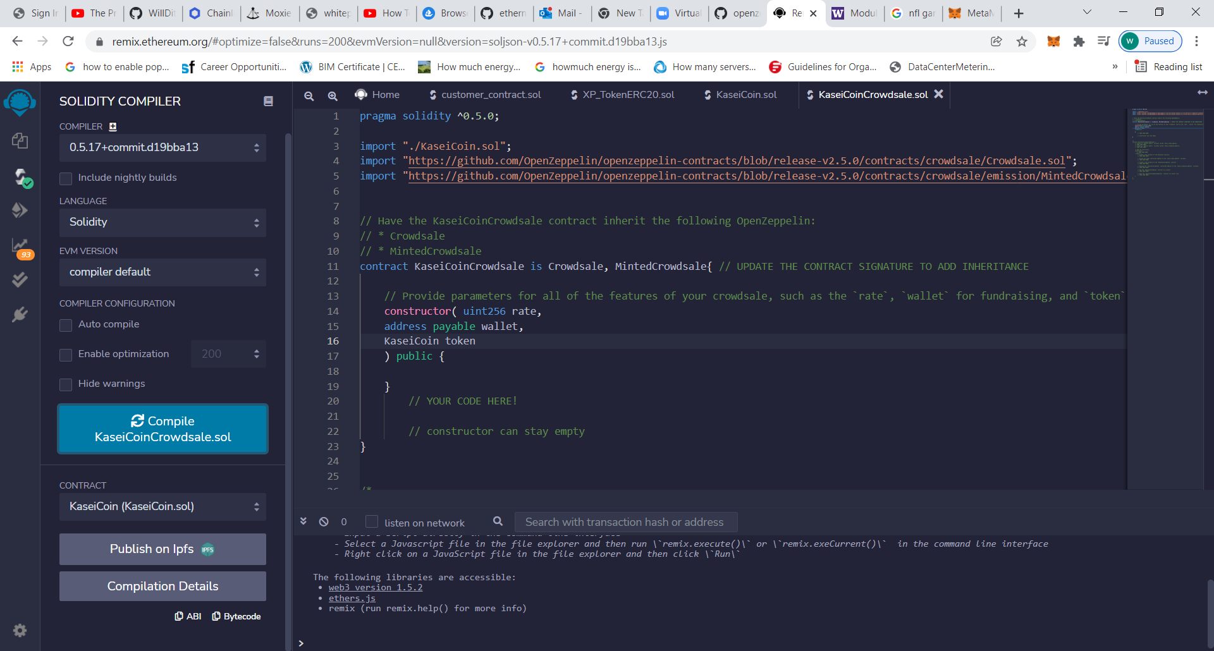Click in the transaction hash search field
Image resolution: width=1214 pixels, height=651 pixels.
pyautogui.click(x=626, y=521)
